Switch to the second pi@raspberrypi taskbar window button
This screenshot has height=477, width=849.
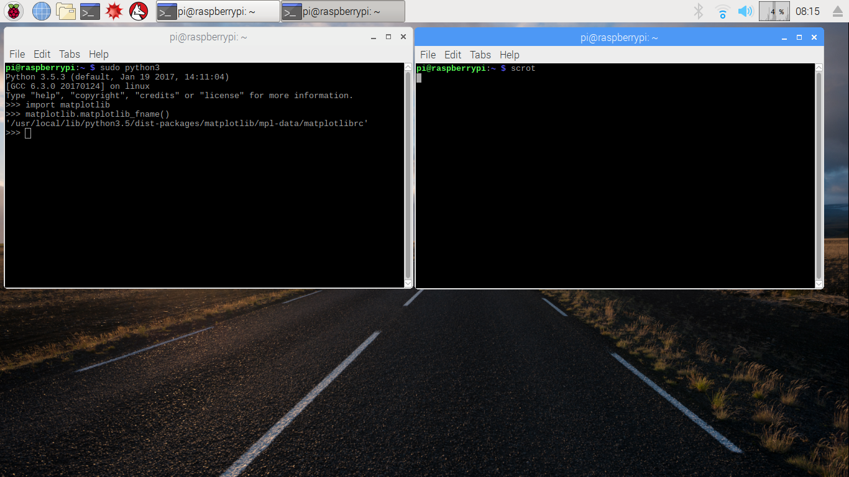[x=343, y=11]
